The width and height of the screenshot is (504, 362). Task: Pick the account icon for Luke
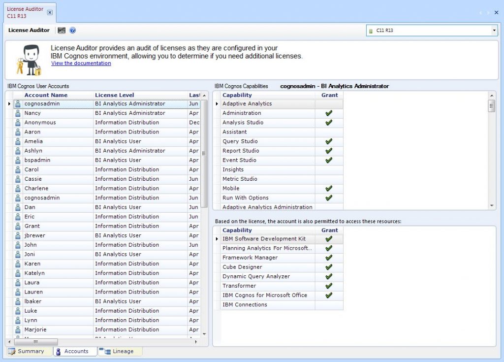(18, 311)
